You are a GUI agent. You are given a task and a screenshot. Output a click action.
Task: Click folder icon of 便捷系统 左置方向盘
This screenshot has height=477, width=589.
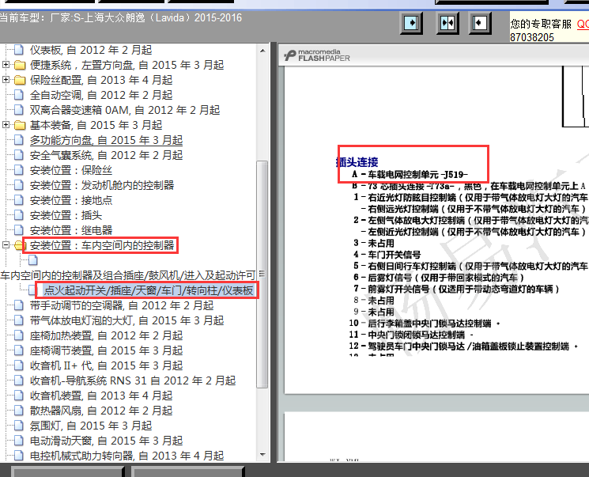pyautogui.click(x=20, y=66)
